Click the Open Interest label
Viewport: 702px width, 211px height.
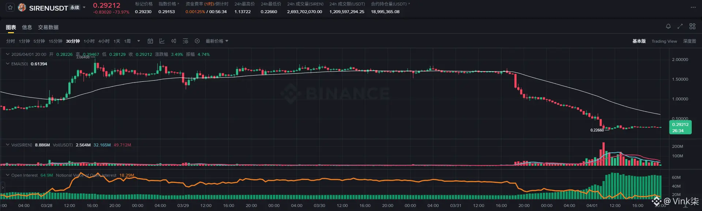[x=25, y=175]
